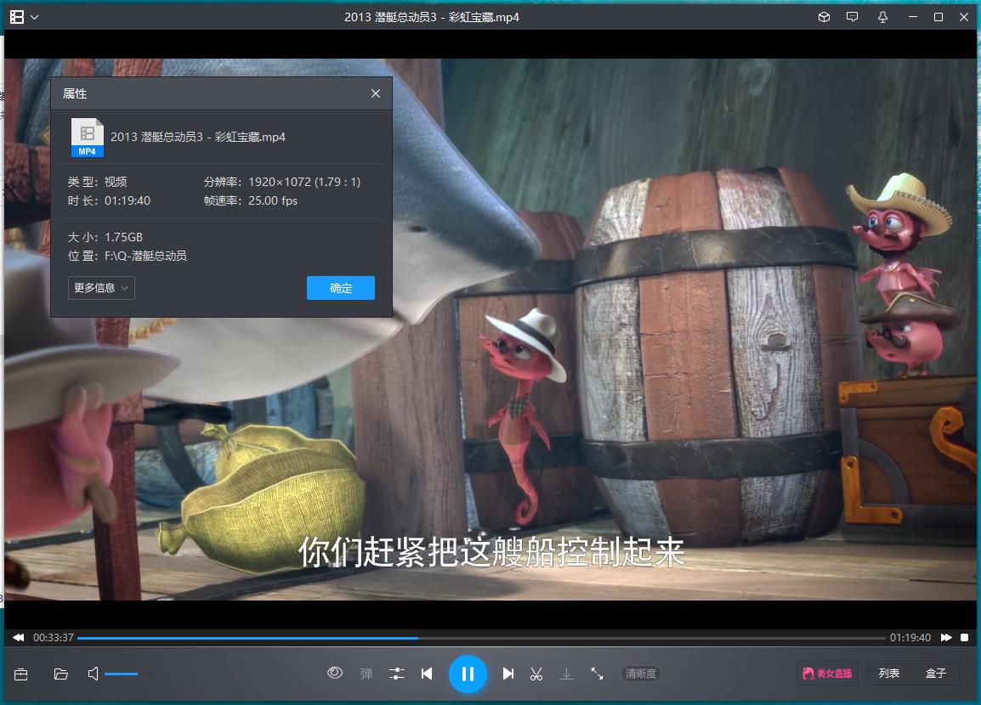Click the file name in the properties dialog

[x=198, y=137]
